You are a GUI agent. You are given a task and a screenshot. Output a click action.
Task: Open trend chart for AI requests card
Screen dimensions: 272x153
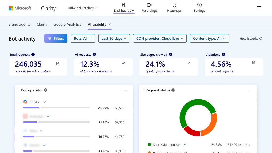(123, 63)
